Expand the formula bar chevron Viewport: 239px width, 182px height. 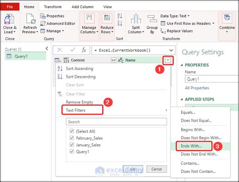pyautogui.click(x=171, y=50)
